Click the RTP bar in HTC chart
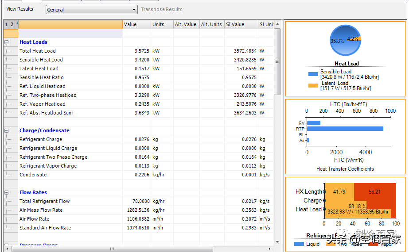 [345, 129]
